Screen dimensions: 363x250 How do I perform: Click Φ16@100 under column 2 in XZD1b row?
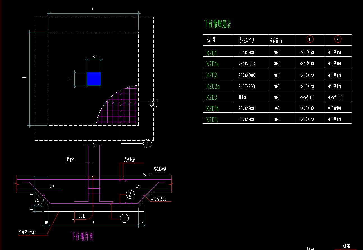tap(335, 108)
